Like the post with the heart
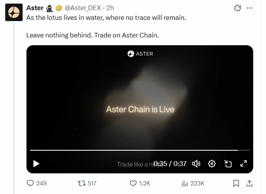 coord(133,183)
